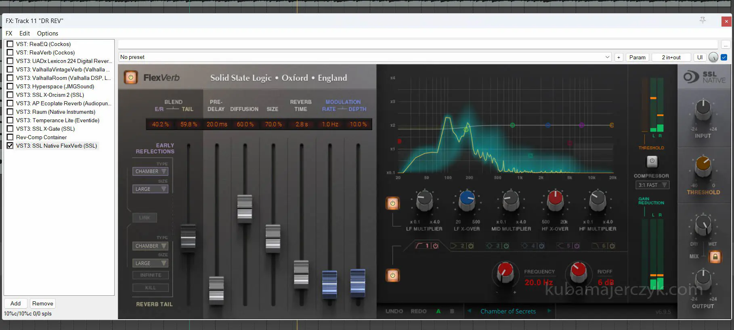
Task: Toggle the dry/wet mix lock icon
Action: 715,257
